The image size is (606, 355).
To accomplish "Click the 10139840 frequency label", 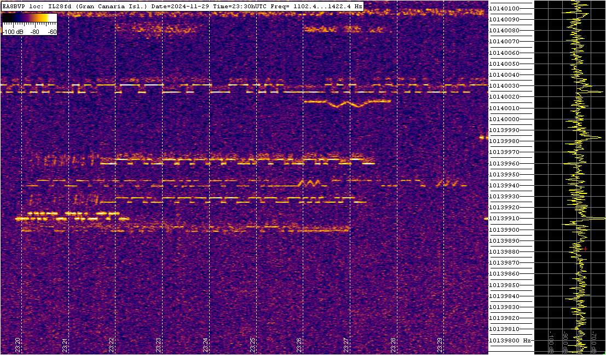I will pyautogui.click(x=504, y=296).
